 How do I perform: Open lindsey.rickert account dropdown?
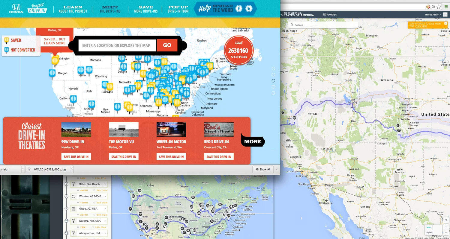click(x=433, y=15)
